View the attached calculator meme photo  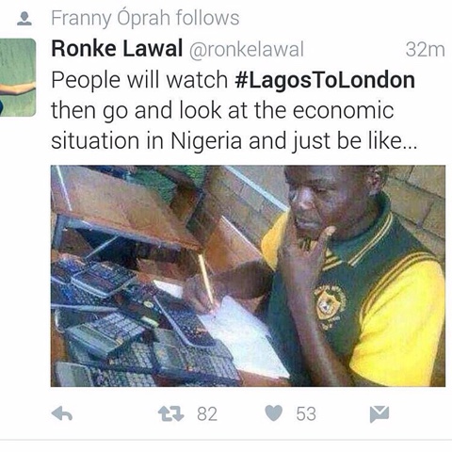248,276
